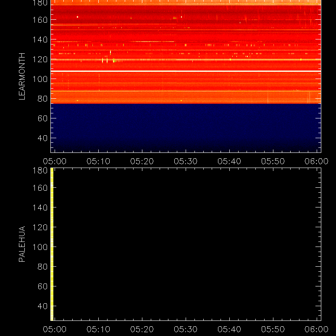The image size is (336, 336).
Task: Select the 140 tick label on Learmonth plot
Action: click(x=40, y=39)
